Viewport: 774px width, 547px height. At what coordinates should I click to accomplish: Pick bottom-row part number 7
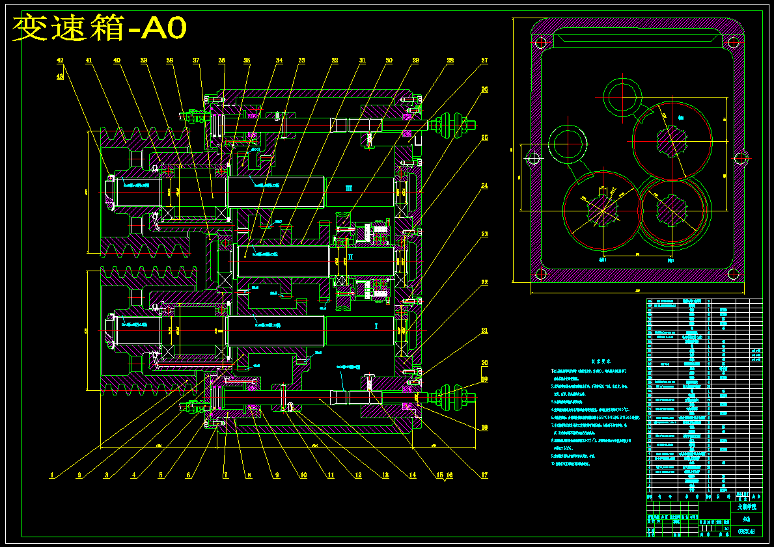click(x=226, y=475)
